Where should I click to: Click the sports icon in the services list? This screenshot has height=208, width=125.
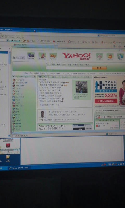tap(14, 94)
